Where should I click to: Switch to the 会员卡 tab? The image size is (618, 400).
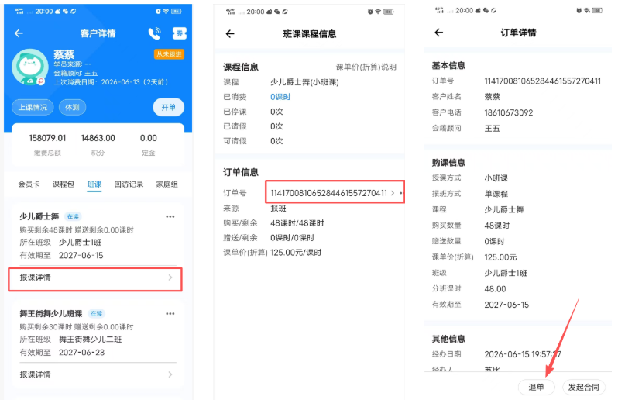tap(29, 184)
